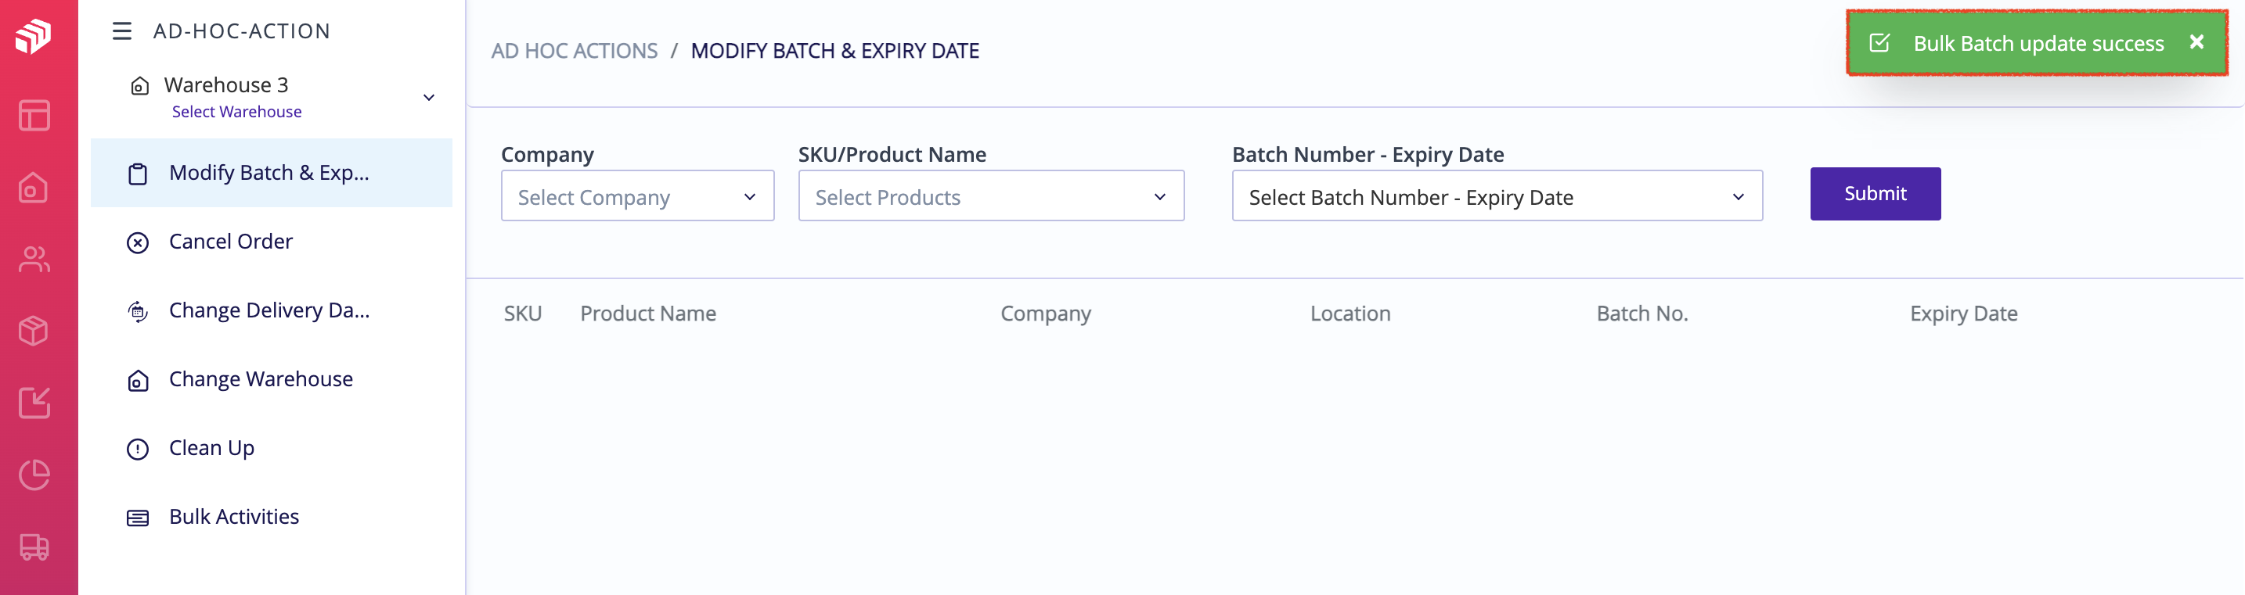Open the dashboard layout icon in left rail
This screenshot has height=595, width=2245.
click(34, 116)
